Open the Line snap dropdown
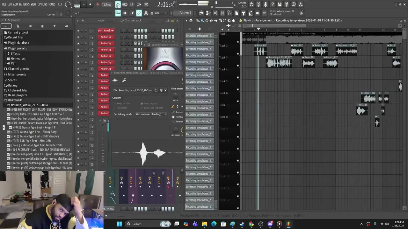The image size is (408, 229). click(161, 13)
